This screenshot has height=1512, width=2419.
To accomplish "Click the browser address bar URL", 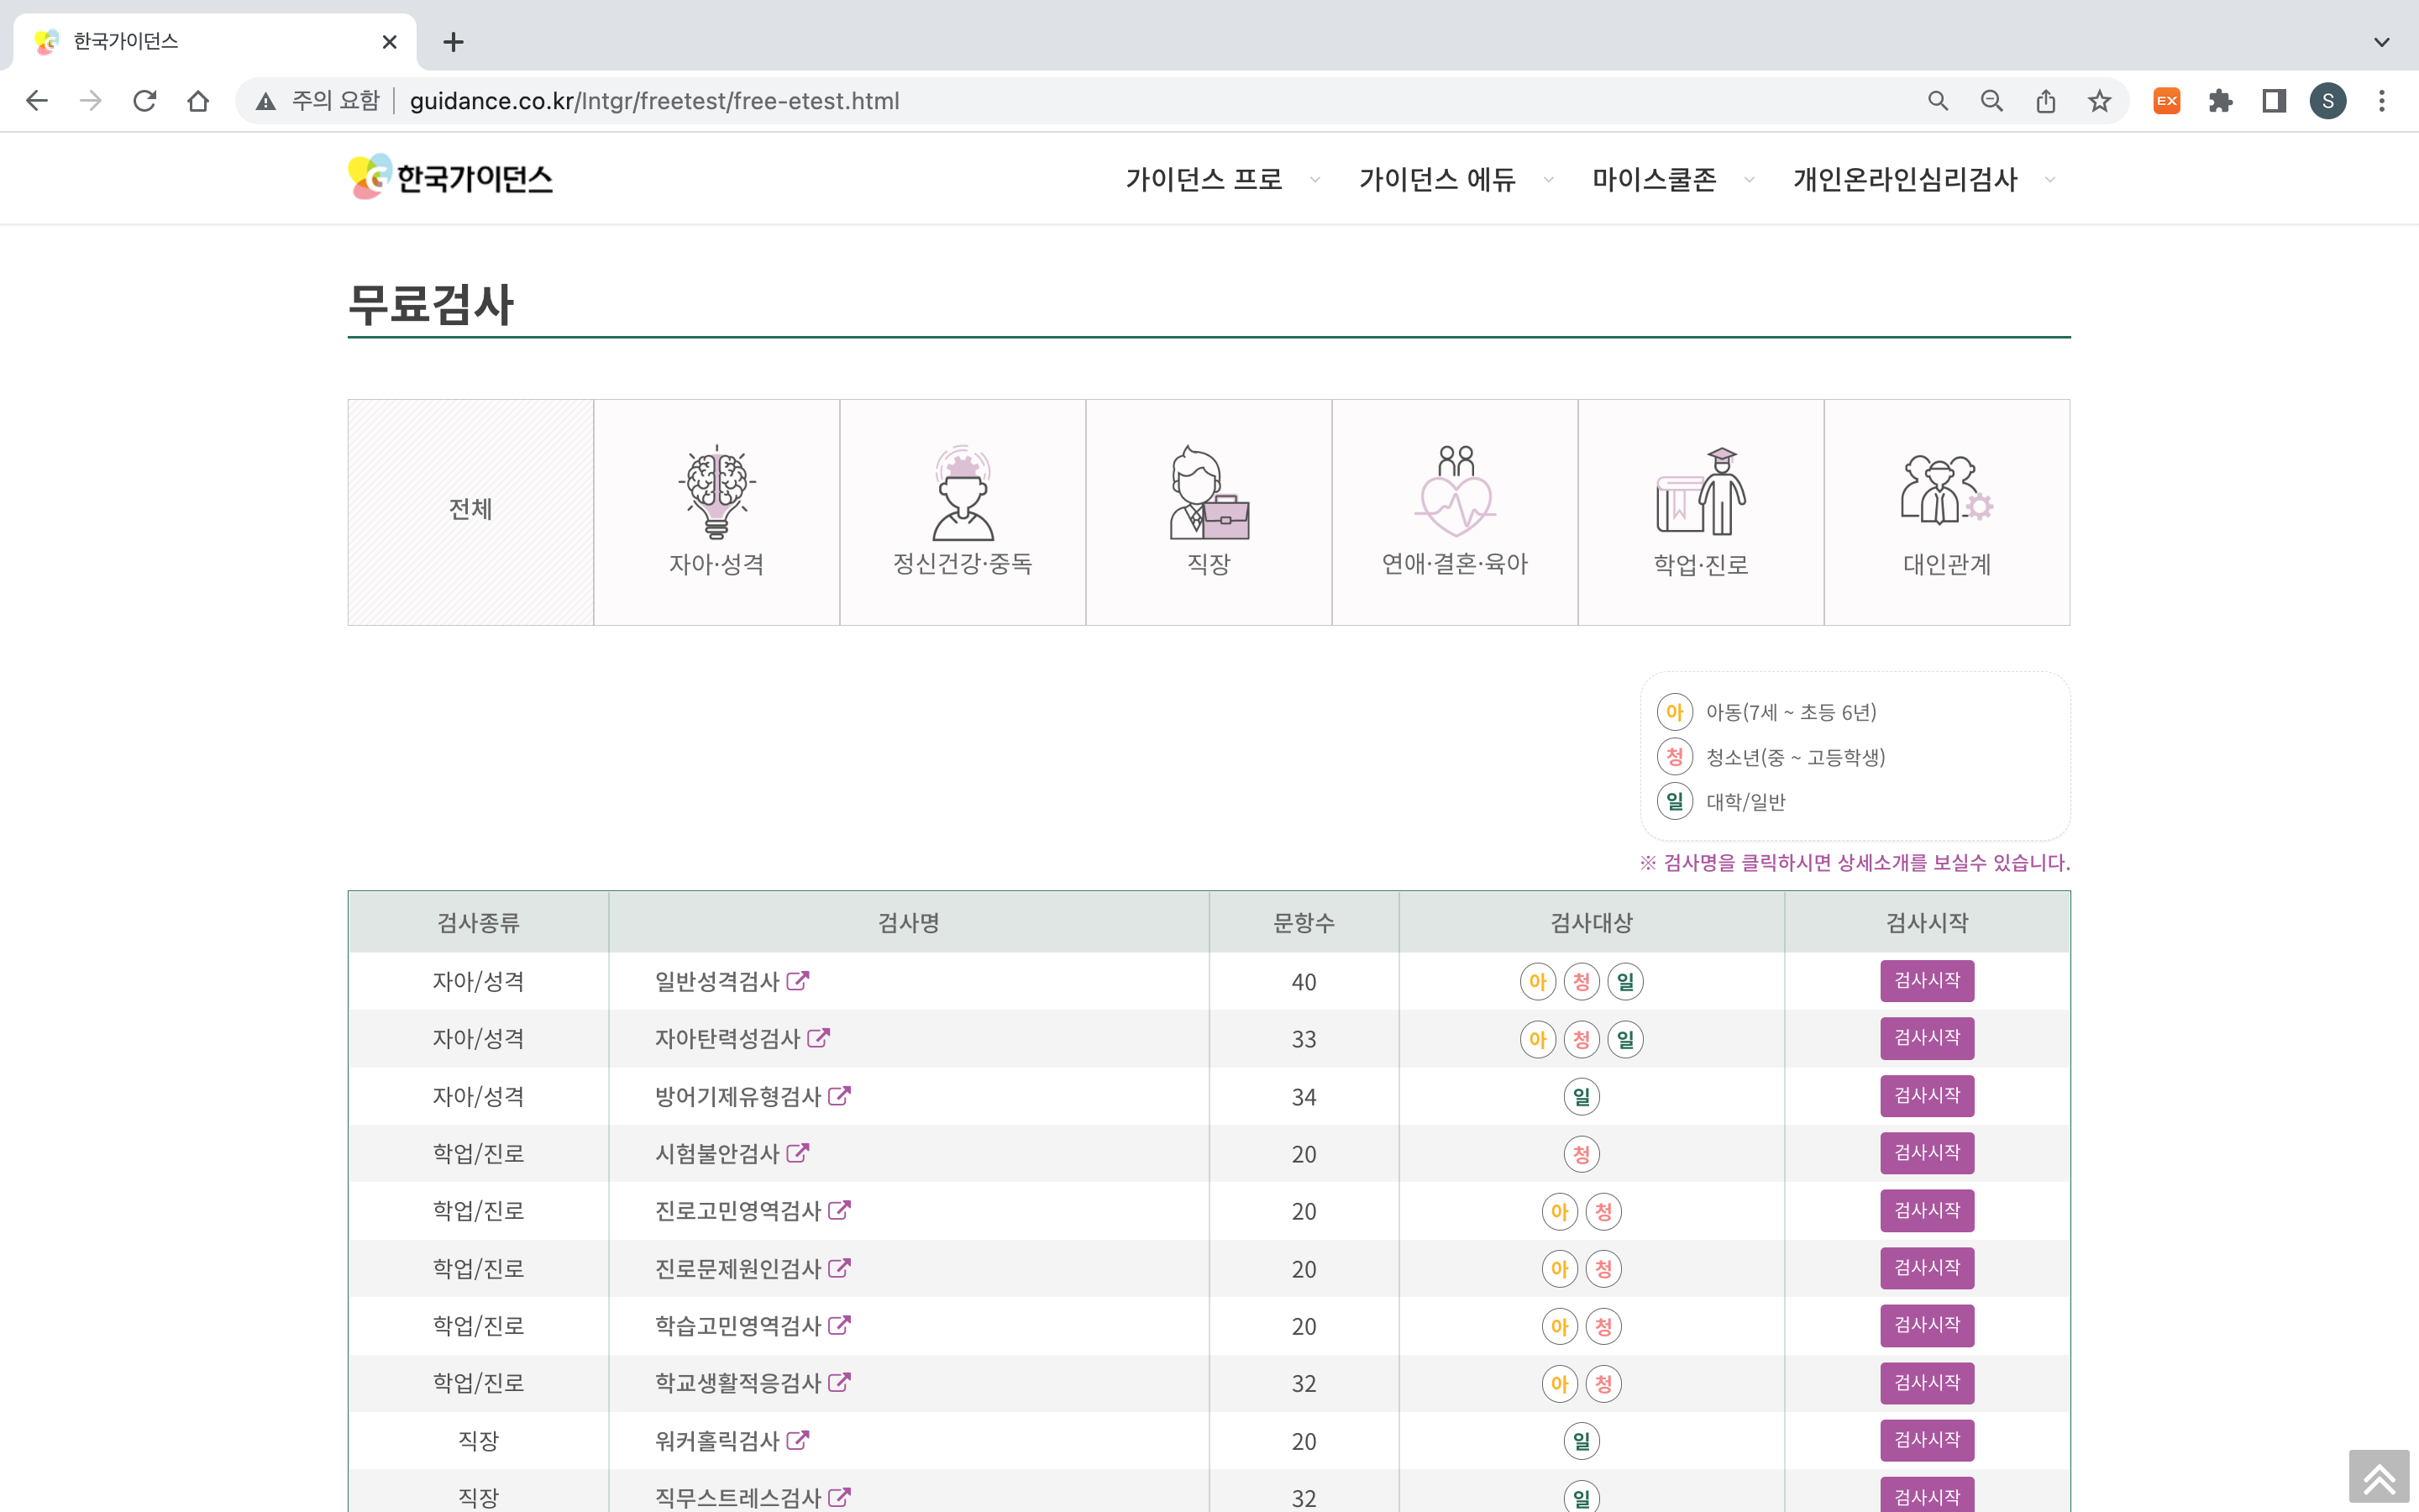I will coord(655,101).
